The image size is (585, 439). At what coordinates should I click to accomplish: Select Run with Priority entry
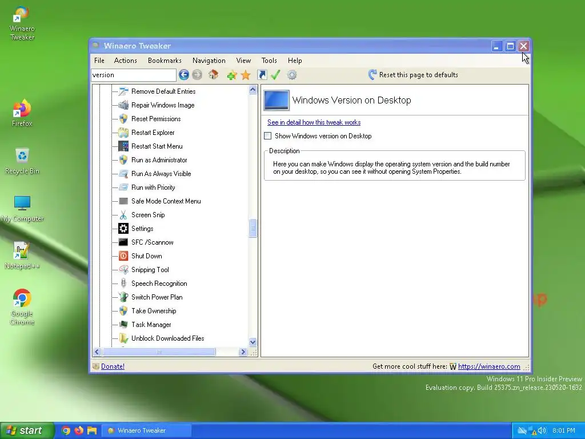point(153,187)
